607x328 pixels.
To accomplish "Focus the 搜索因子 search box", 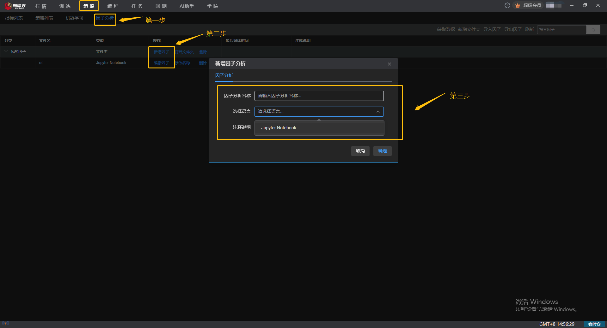I will point(562,30).
